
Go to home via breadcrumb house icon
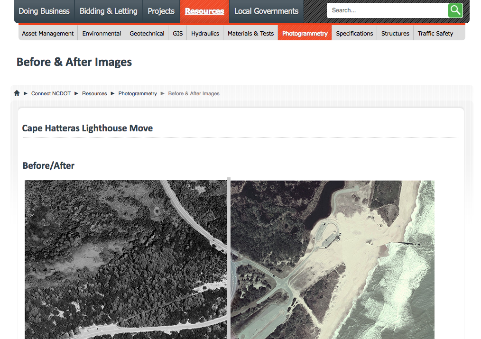pyautogui.click(x=17, y=93)
